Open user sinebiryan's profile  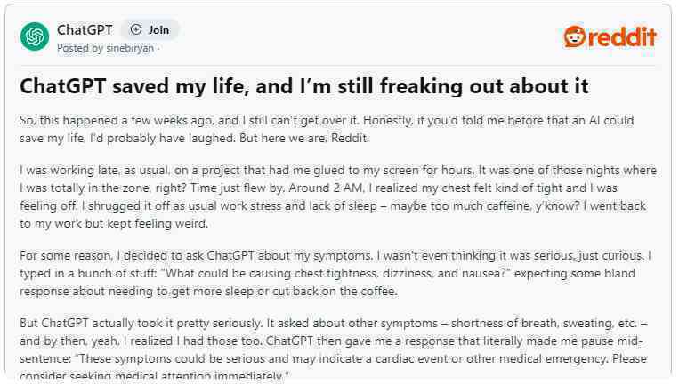pyautogui.click(x=130, y=48)
